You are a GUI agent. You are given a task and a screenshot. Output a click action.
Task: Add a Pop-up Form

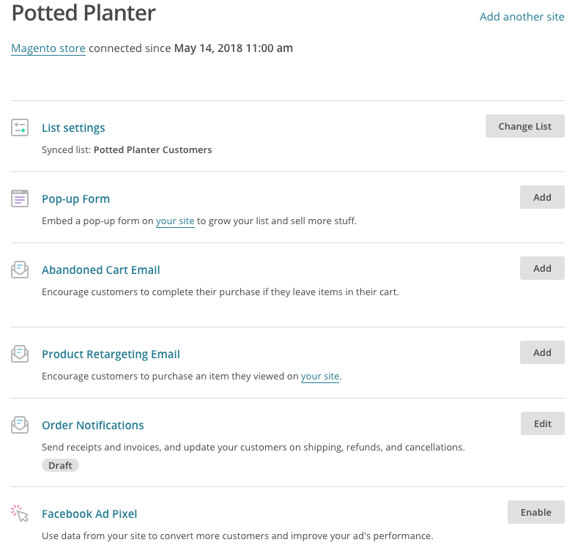click(542, 197)
